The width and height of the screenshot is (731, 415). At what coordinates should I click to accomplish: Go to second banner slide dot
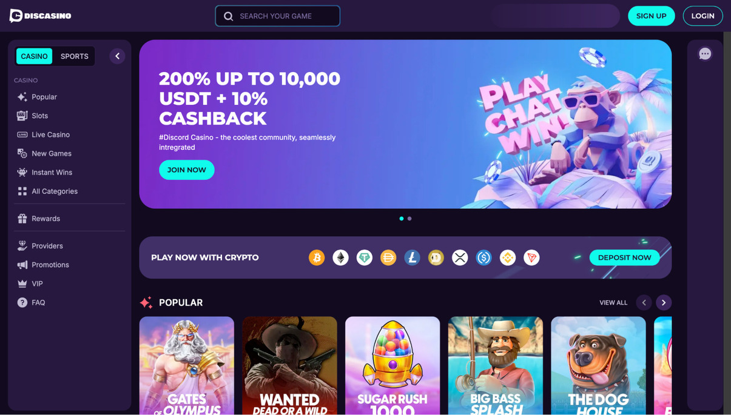click(409, 219)
